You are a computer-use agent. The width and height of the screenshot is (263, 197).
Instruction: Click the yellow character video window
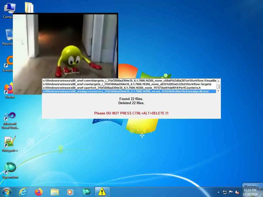(x=65, y=46)
